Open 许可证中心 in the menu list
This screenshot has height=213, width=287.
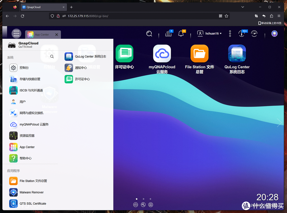(77, 79)
